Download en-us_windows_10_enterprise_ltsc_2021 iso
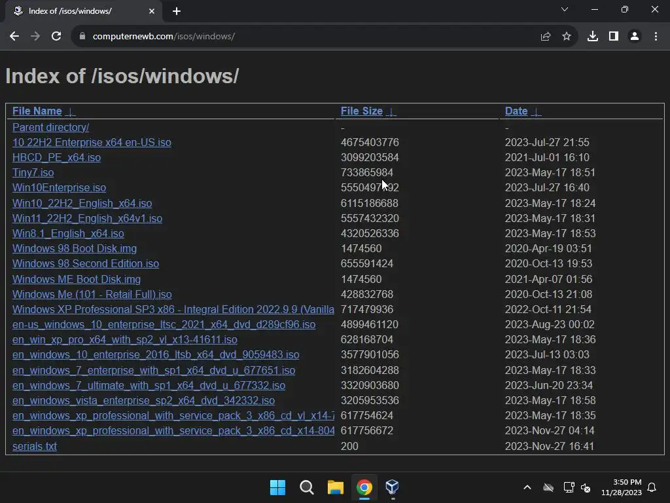The image size is (670, 503). [164, 325]
